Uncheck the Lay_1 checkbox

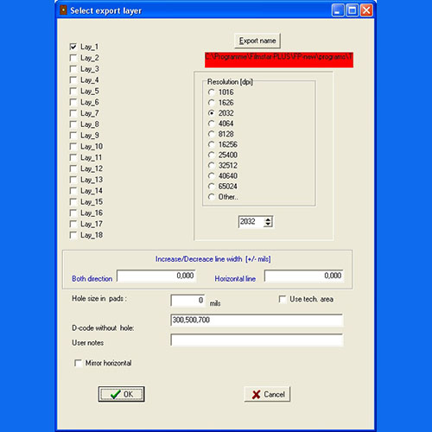(x=73, y=47)
